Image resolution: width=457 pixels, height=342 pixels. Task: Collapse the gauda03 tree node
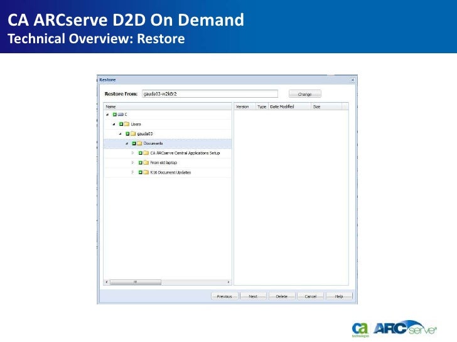point(121,134)
